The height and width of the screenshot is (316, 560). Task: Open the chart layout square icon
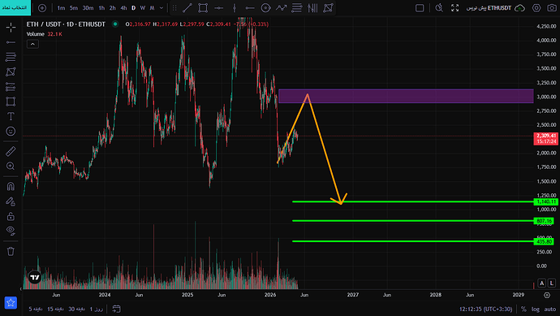click(x=420, y=8)
